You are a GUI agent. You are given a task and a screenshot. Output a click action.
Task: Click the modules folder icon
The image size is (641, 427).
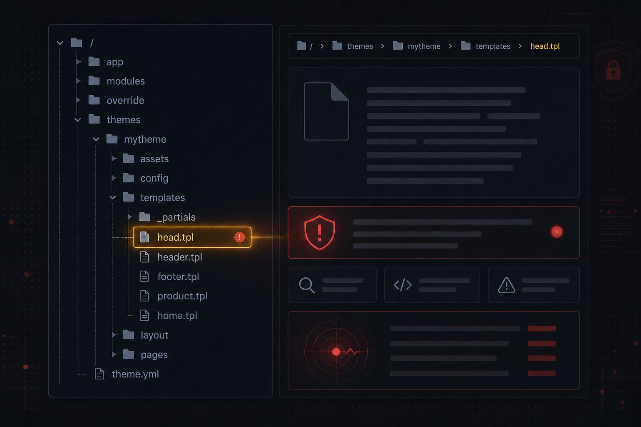coord(94,81)
